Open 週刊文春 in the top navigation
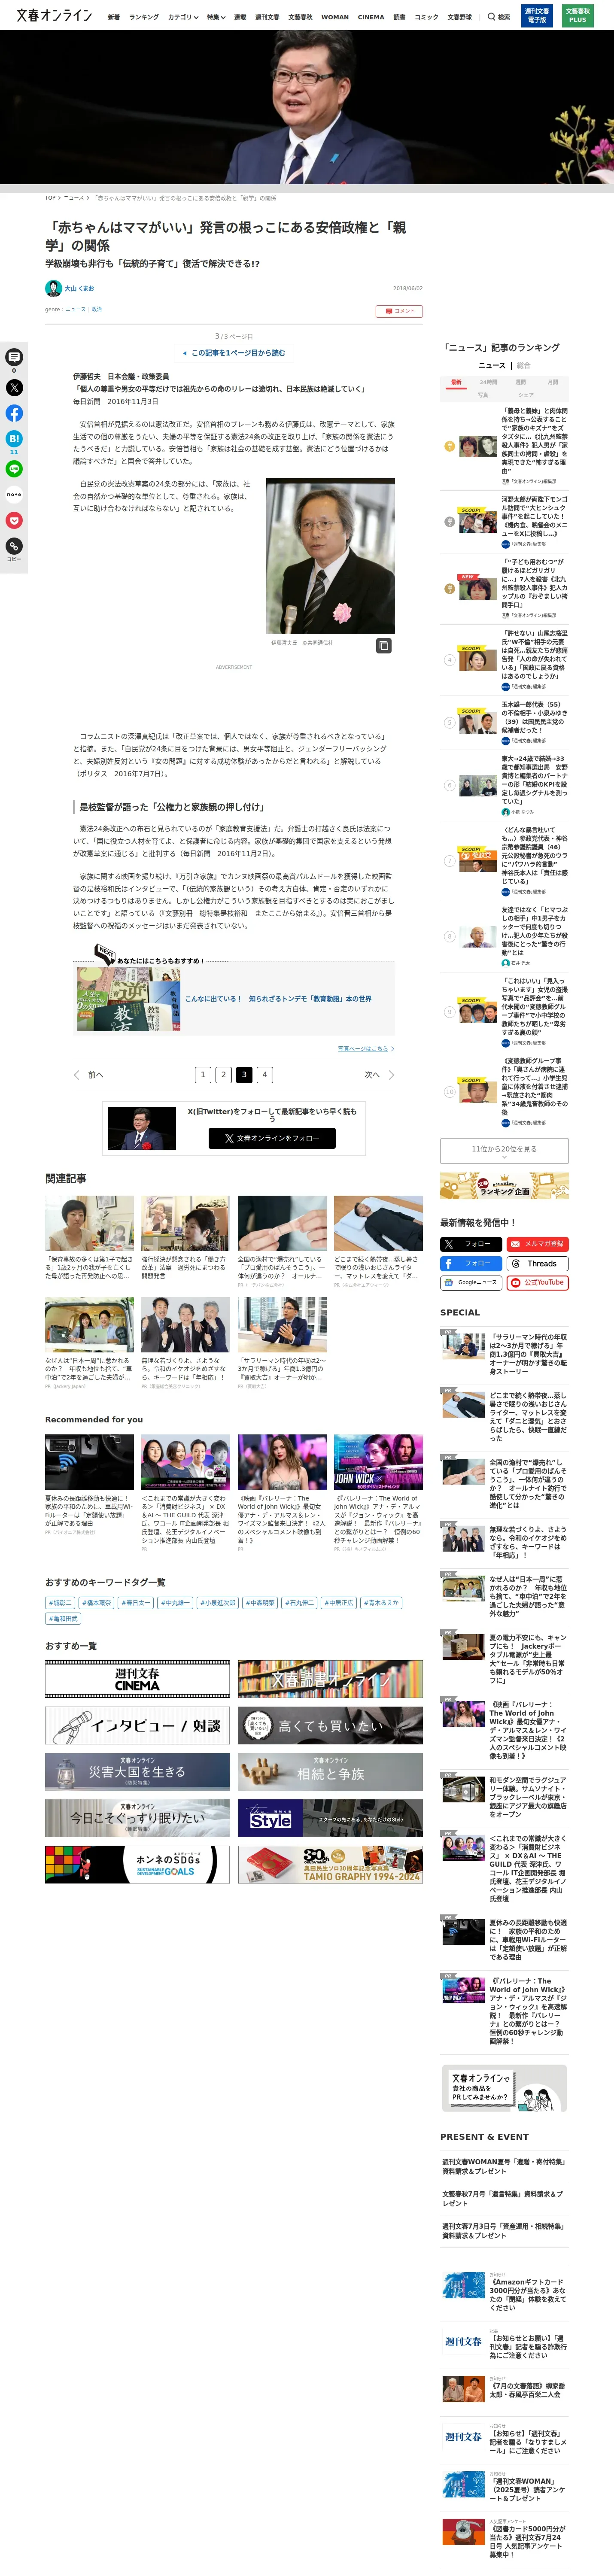The width and height of the screenshot is (614, 2576). [x=267, y=17]
